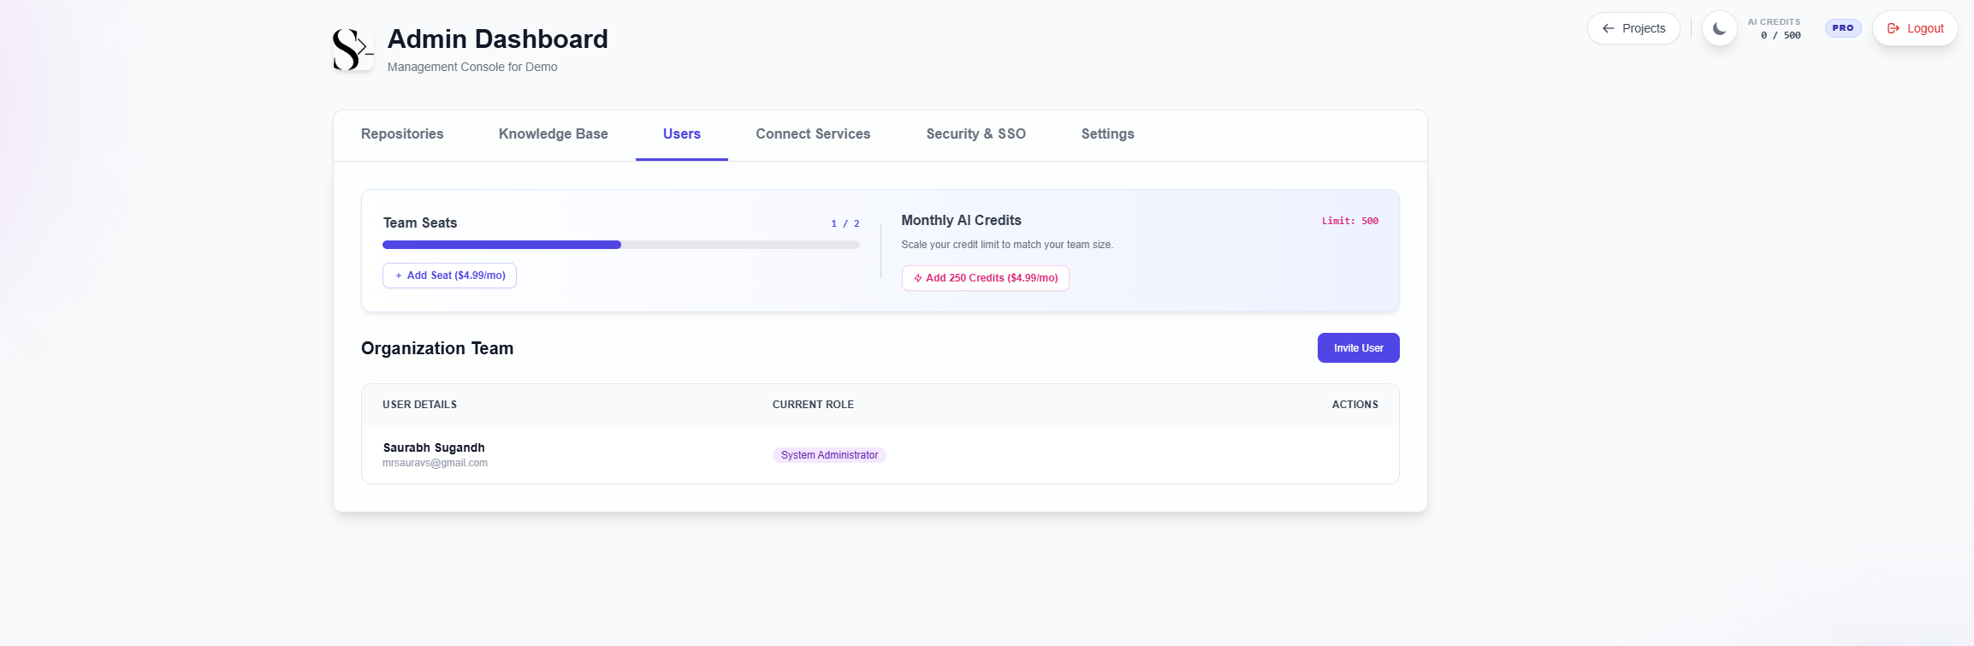
Task: Click Add 250 Credits ($4.99/mo) button
Action: coord(985,278)
